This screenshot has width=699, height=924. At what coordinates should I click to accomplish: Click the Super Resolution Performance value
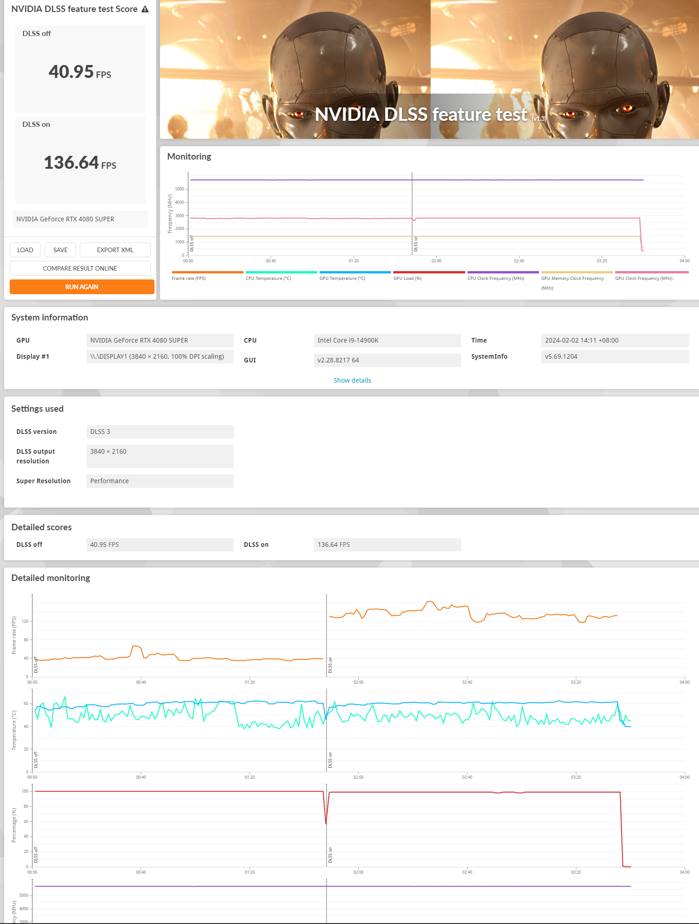point(160,481)
